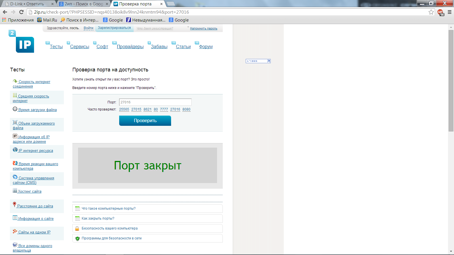Open the Зарегистрироваться tab

click(x=114, y=28)
